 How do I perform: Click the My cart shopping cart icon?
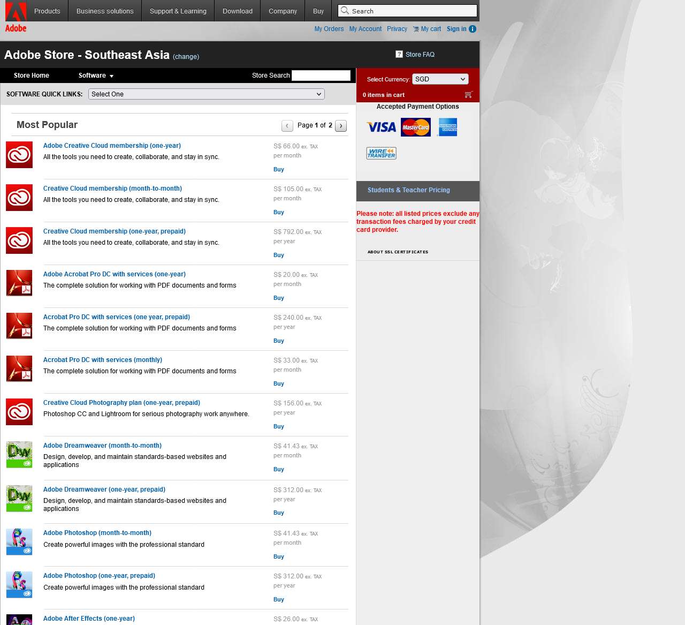(x=416, y=29)
